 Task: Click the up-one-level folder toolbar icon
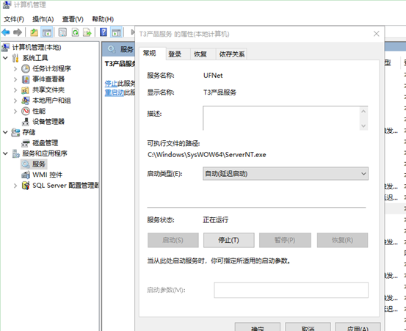[x=35, y=32]
